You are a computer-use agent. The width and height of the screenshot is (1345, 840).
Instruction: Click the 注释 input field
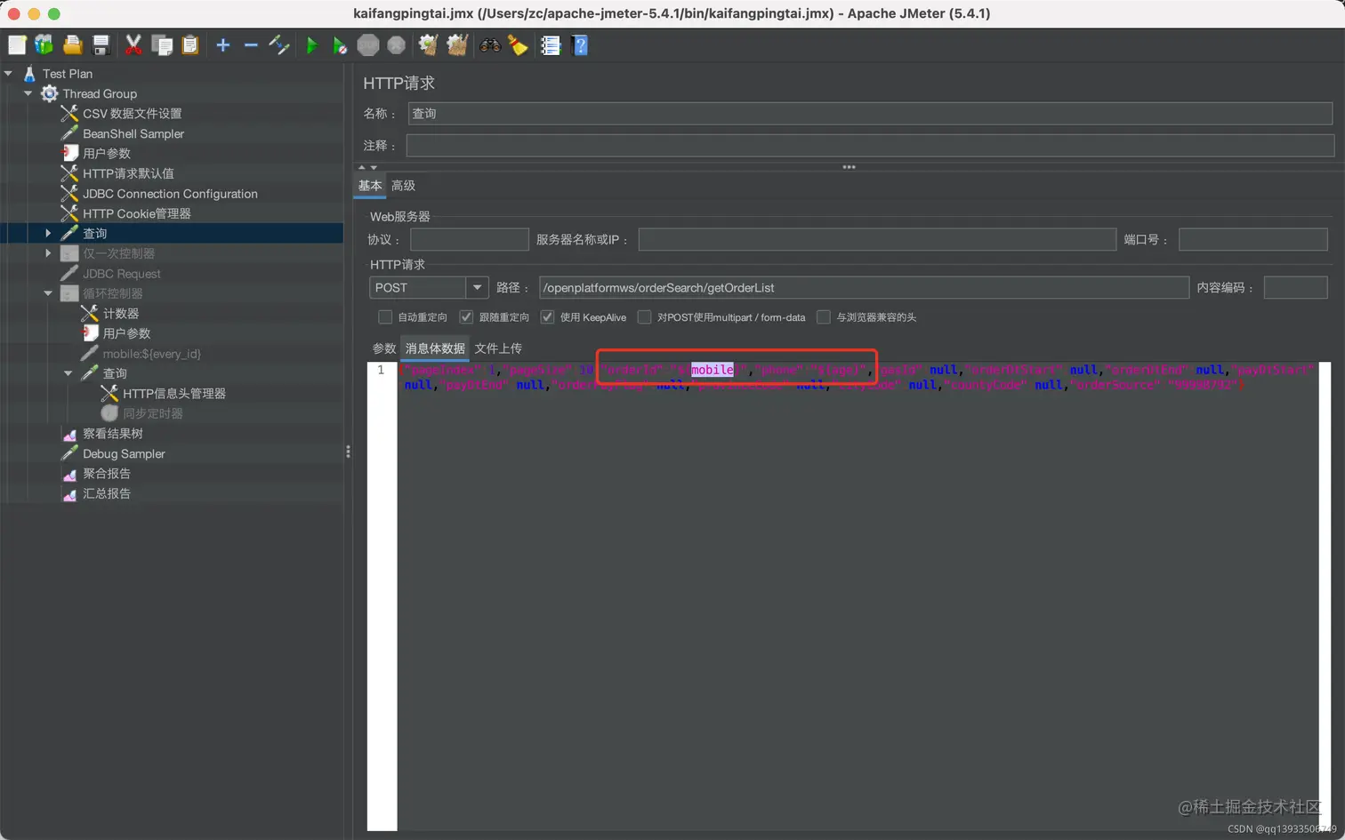(x=870, y=146)
